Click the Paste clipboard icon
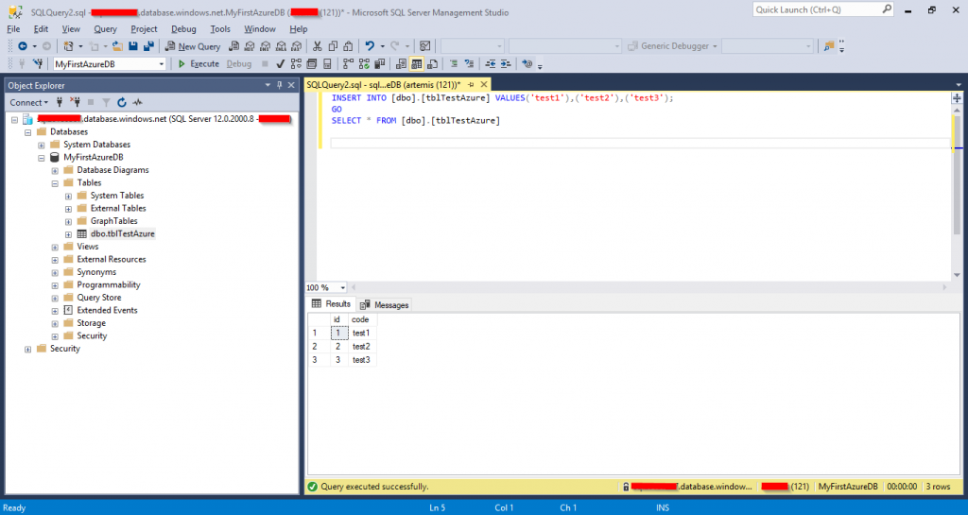Screen dimensions: 968x515 coord(348,46)
